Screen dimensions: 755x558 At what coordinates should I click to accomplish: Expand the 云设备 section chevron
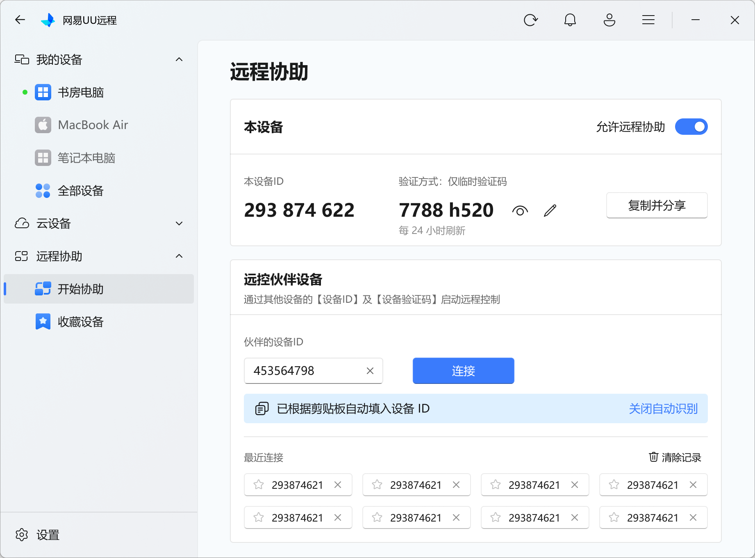[179, 223]
